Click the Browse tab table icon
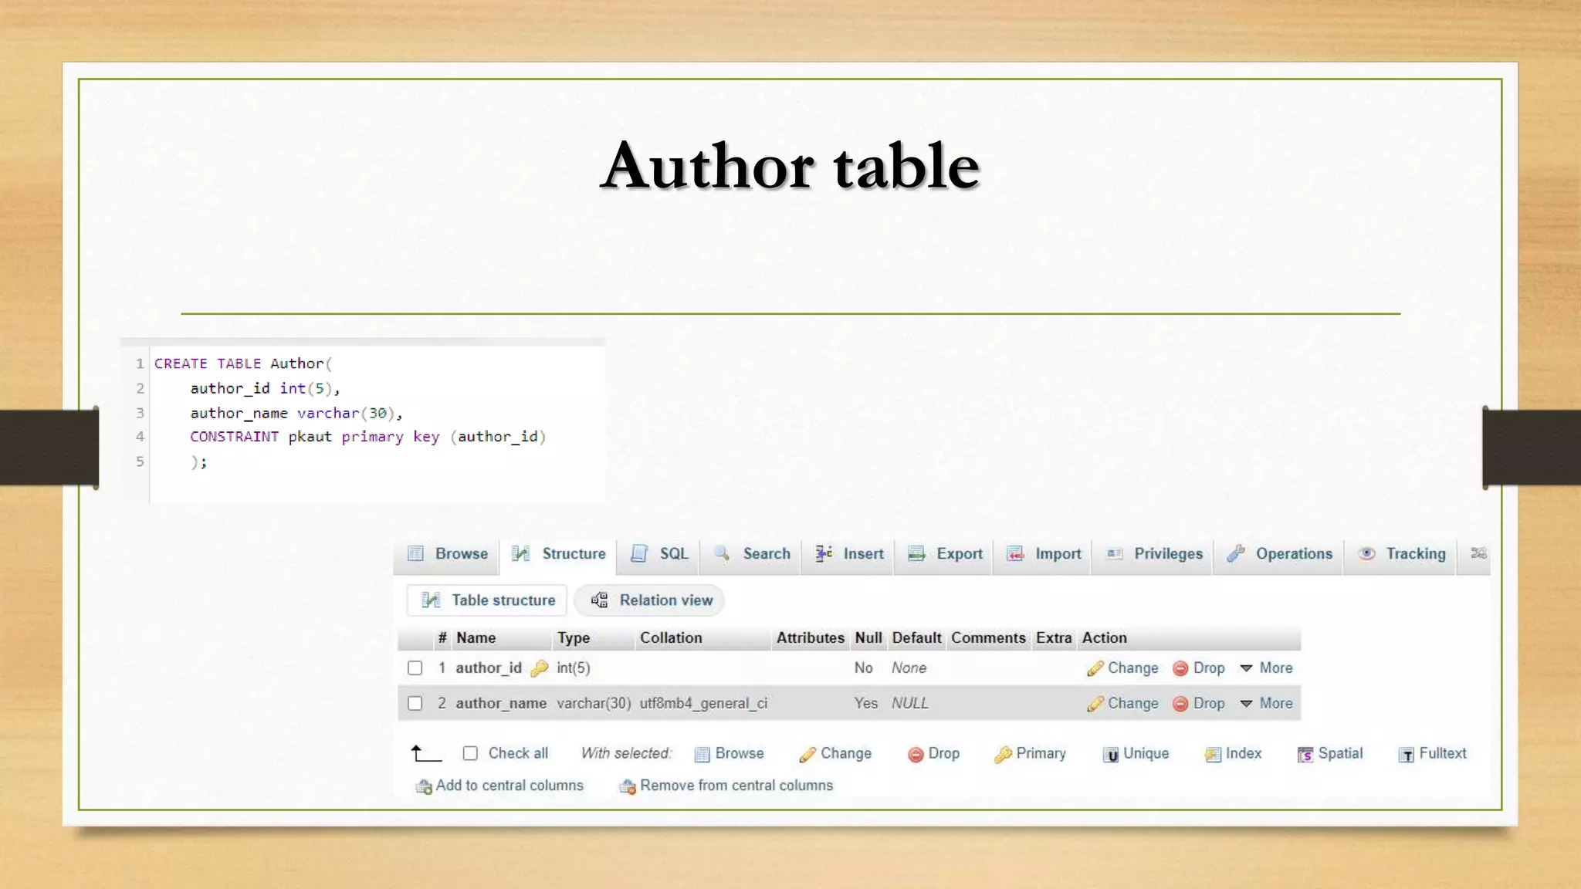 tap(416, 553)
